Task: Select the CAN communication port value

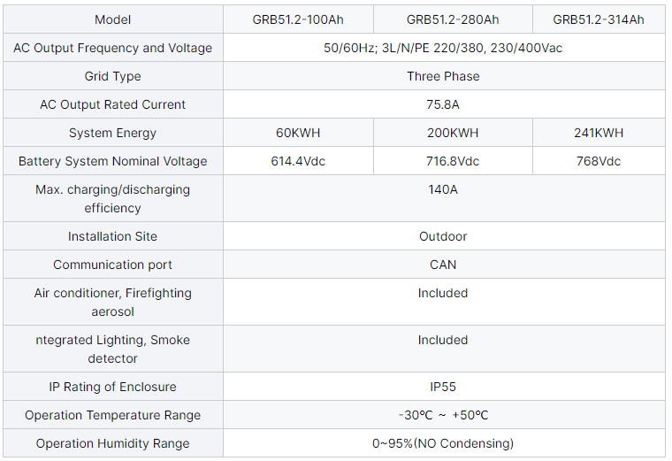Action: coord(443,265)
